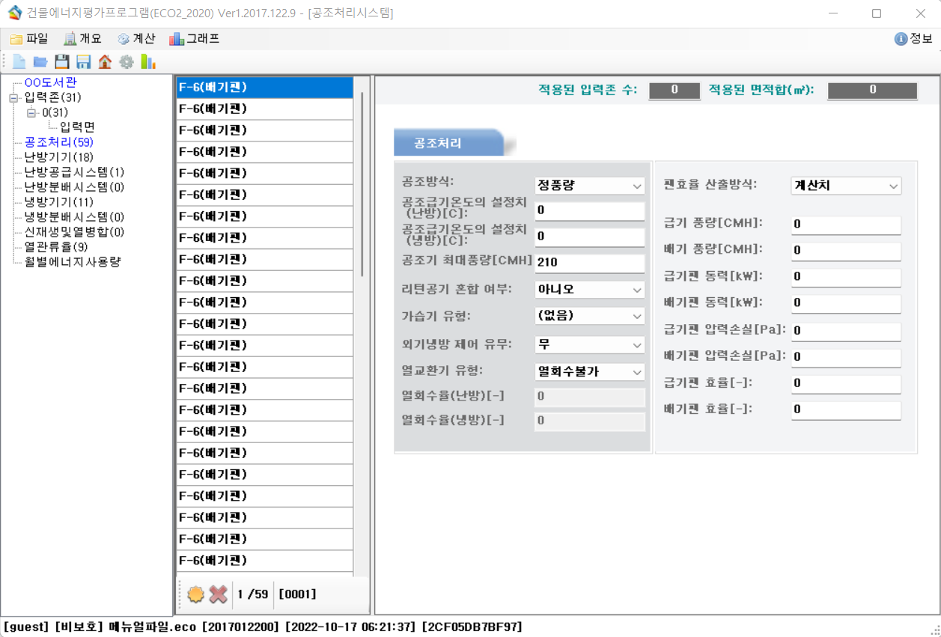Collapse the 입력존(31) tree node

(x=13, y=98)
